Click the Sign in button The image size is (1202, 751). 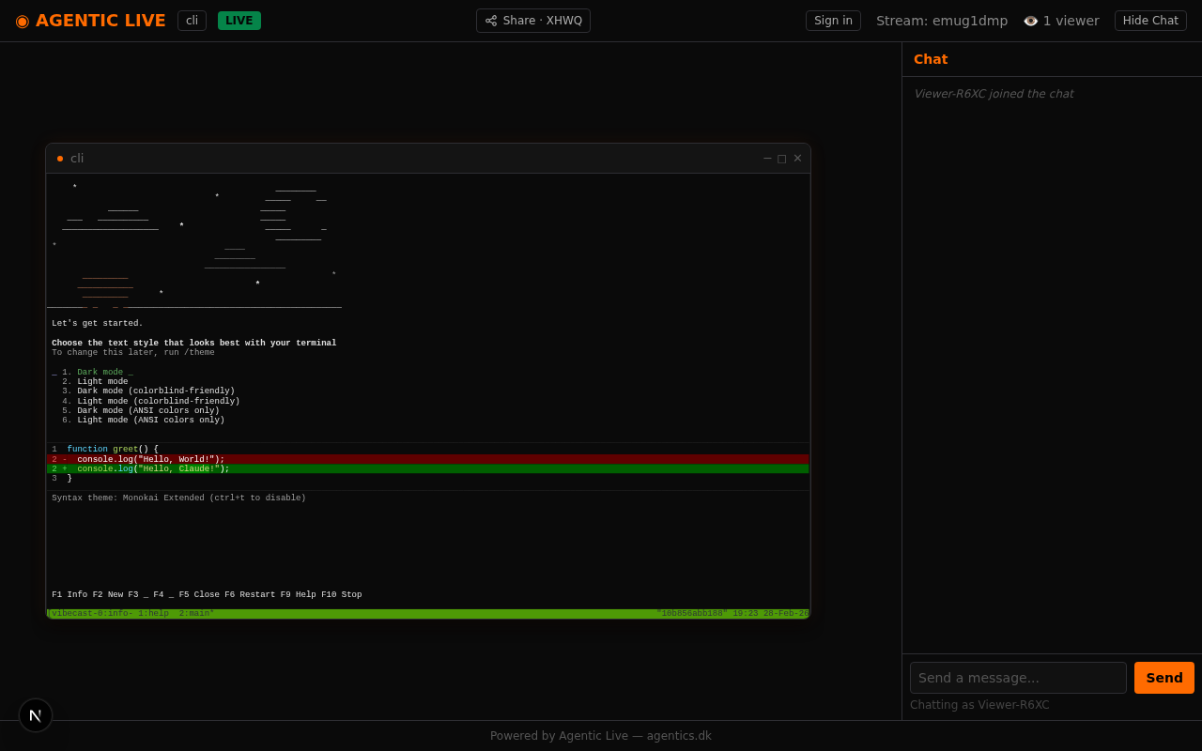tap(833, 21)
